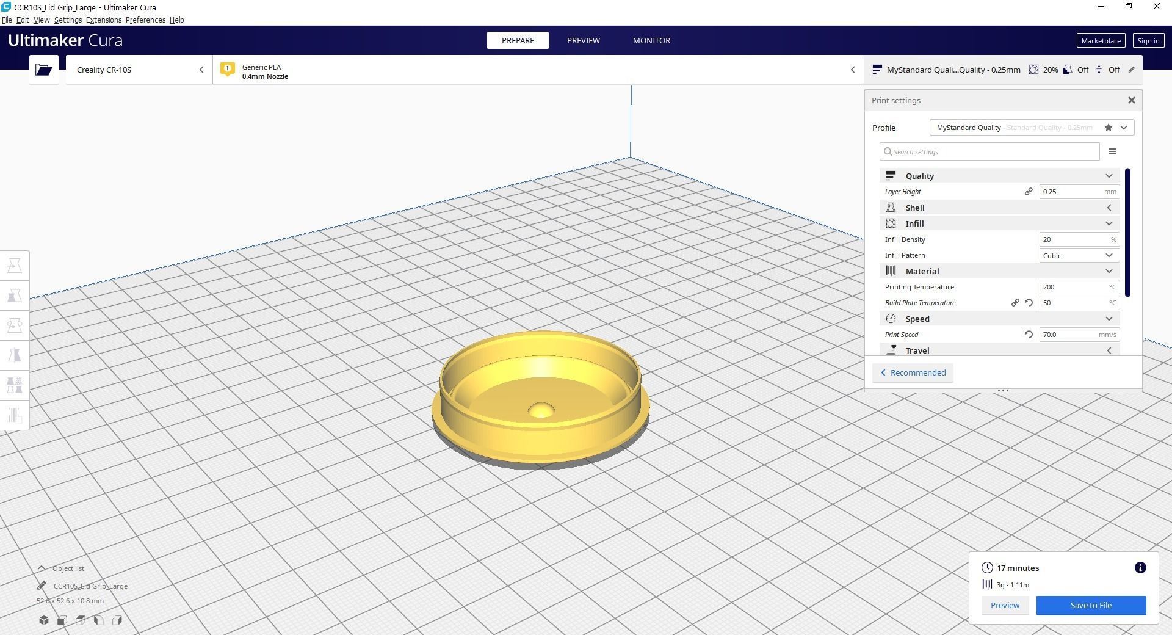Viewport: 1172px width, 635px height.
Task: Click the Sign in button
Action: click(1148, 40)
